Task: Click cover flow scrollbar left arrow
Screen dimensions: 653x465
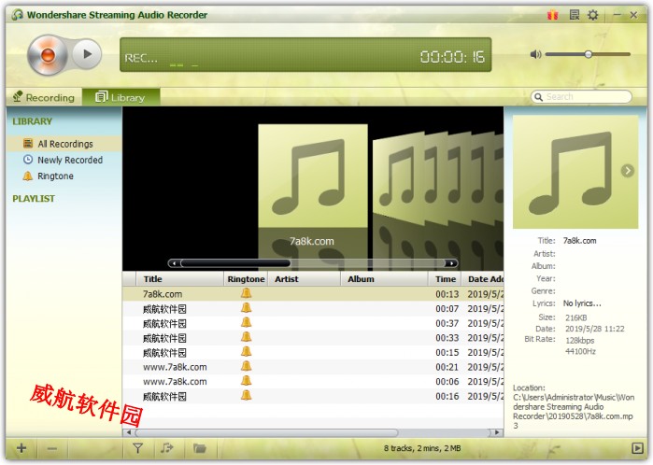Action: (x=174, y=263)
